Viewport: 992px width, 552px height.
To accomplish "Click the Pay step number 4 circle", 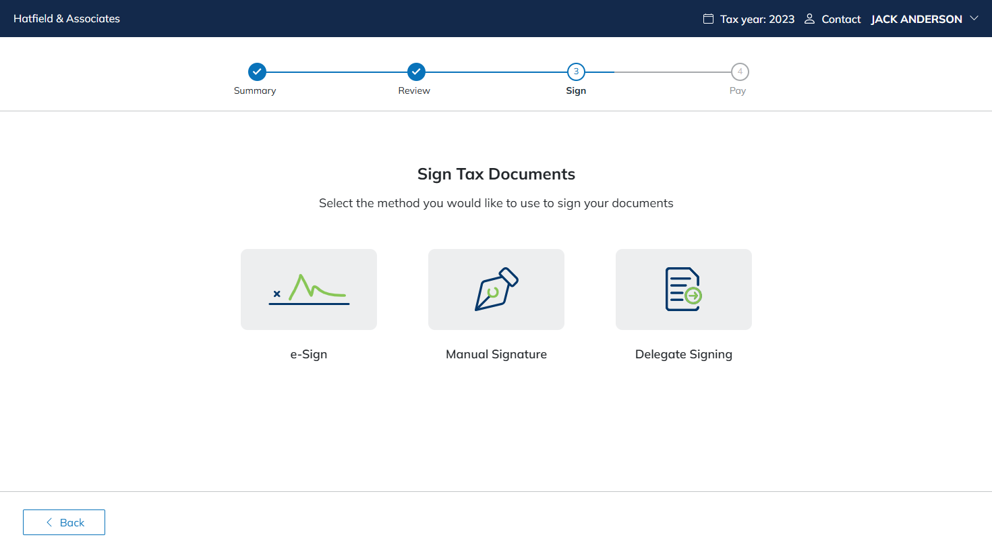I will [x=740, y=72].
